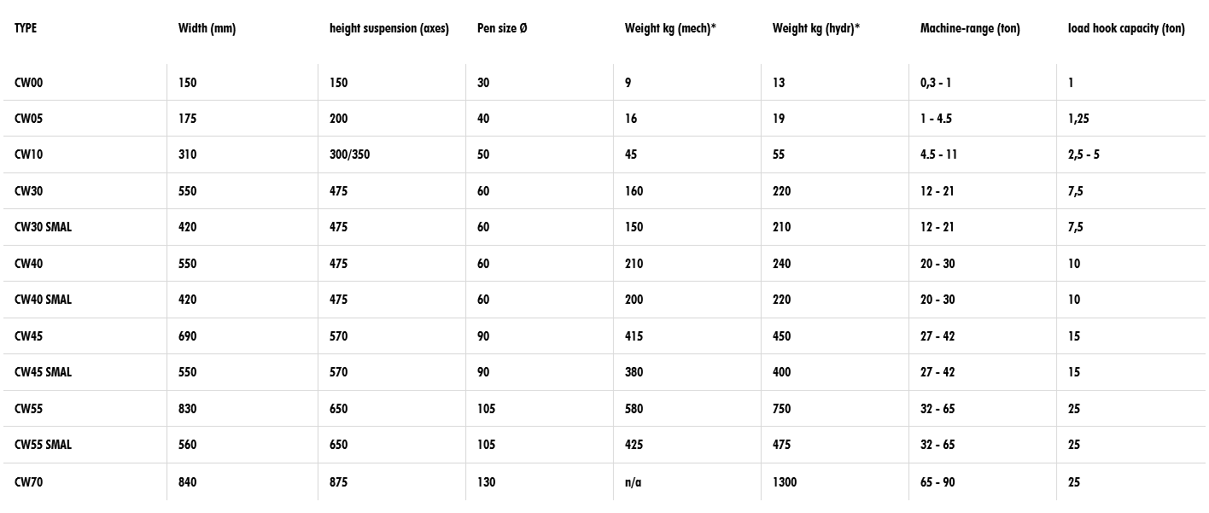The height and width of the screenshot is (513, 1209).
Task: Select the CW70 hydraulic weight 1300
Action: coord(785,482)
